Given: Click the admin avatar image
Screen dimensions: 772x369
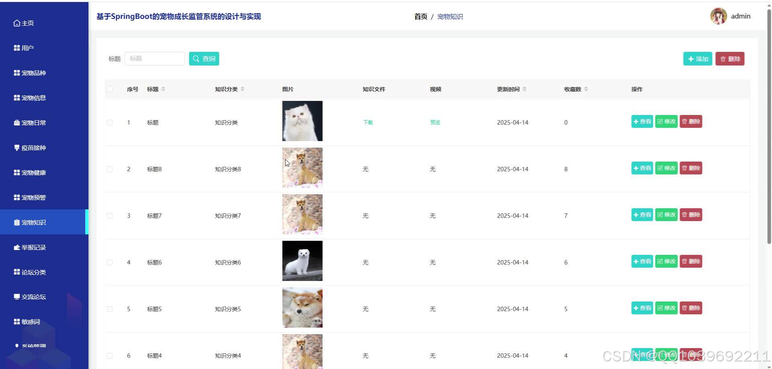Looking at the screenshot, I should 719,16.
